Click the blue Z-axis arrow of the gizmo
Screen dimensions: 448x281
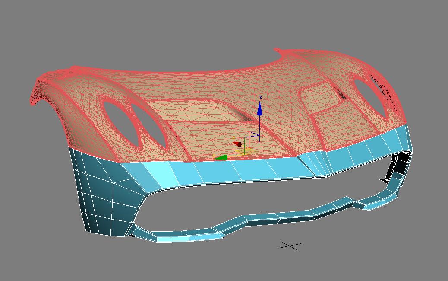pos(259,110)
